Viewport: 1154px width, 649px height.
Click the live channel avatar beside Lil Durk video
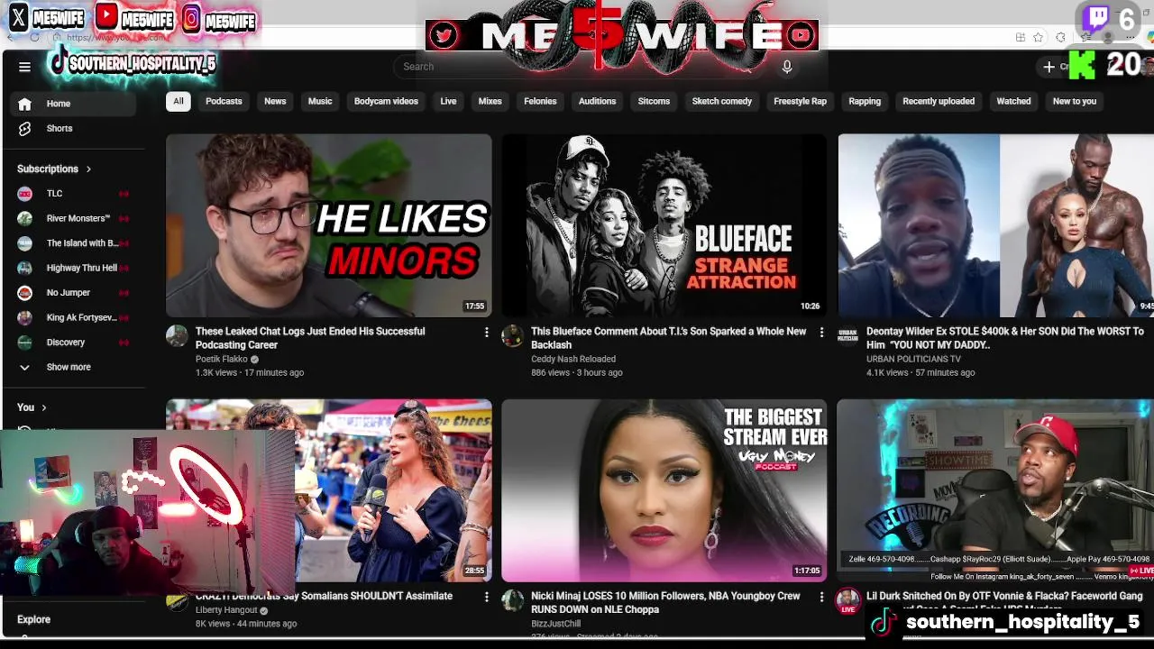(x=848, y=600)
